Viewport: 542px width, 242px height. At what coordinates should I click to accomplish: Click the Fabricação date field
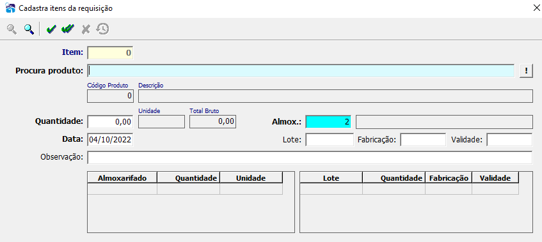(x=423, y=140)
